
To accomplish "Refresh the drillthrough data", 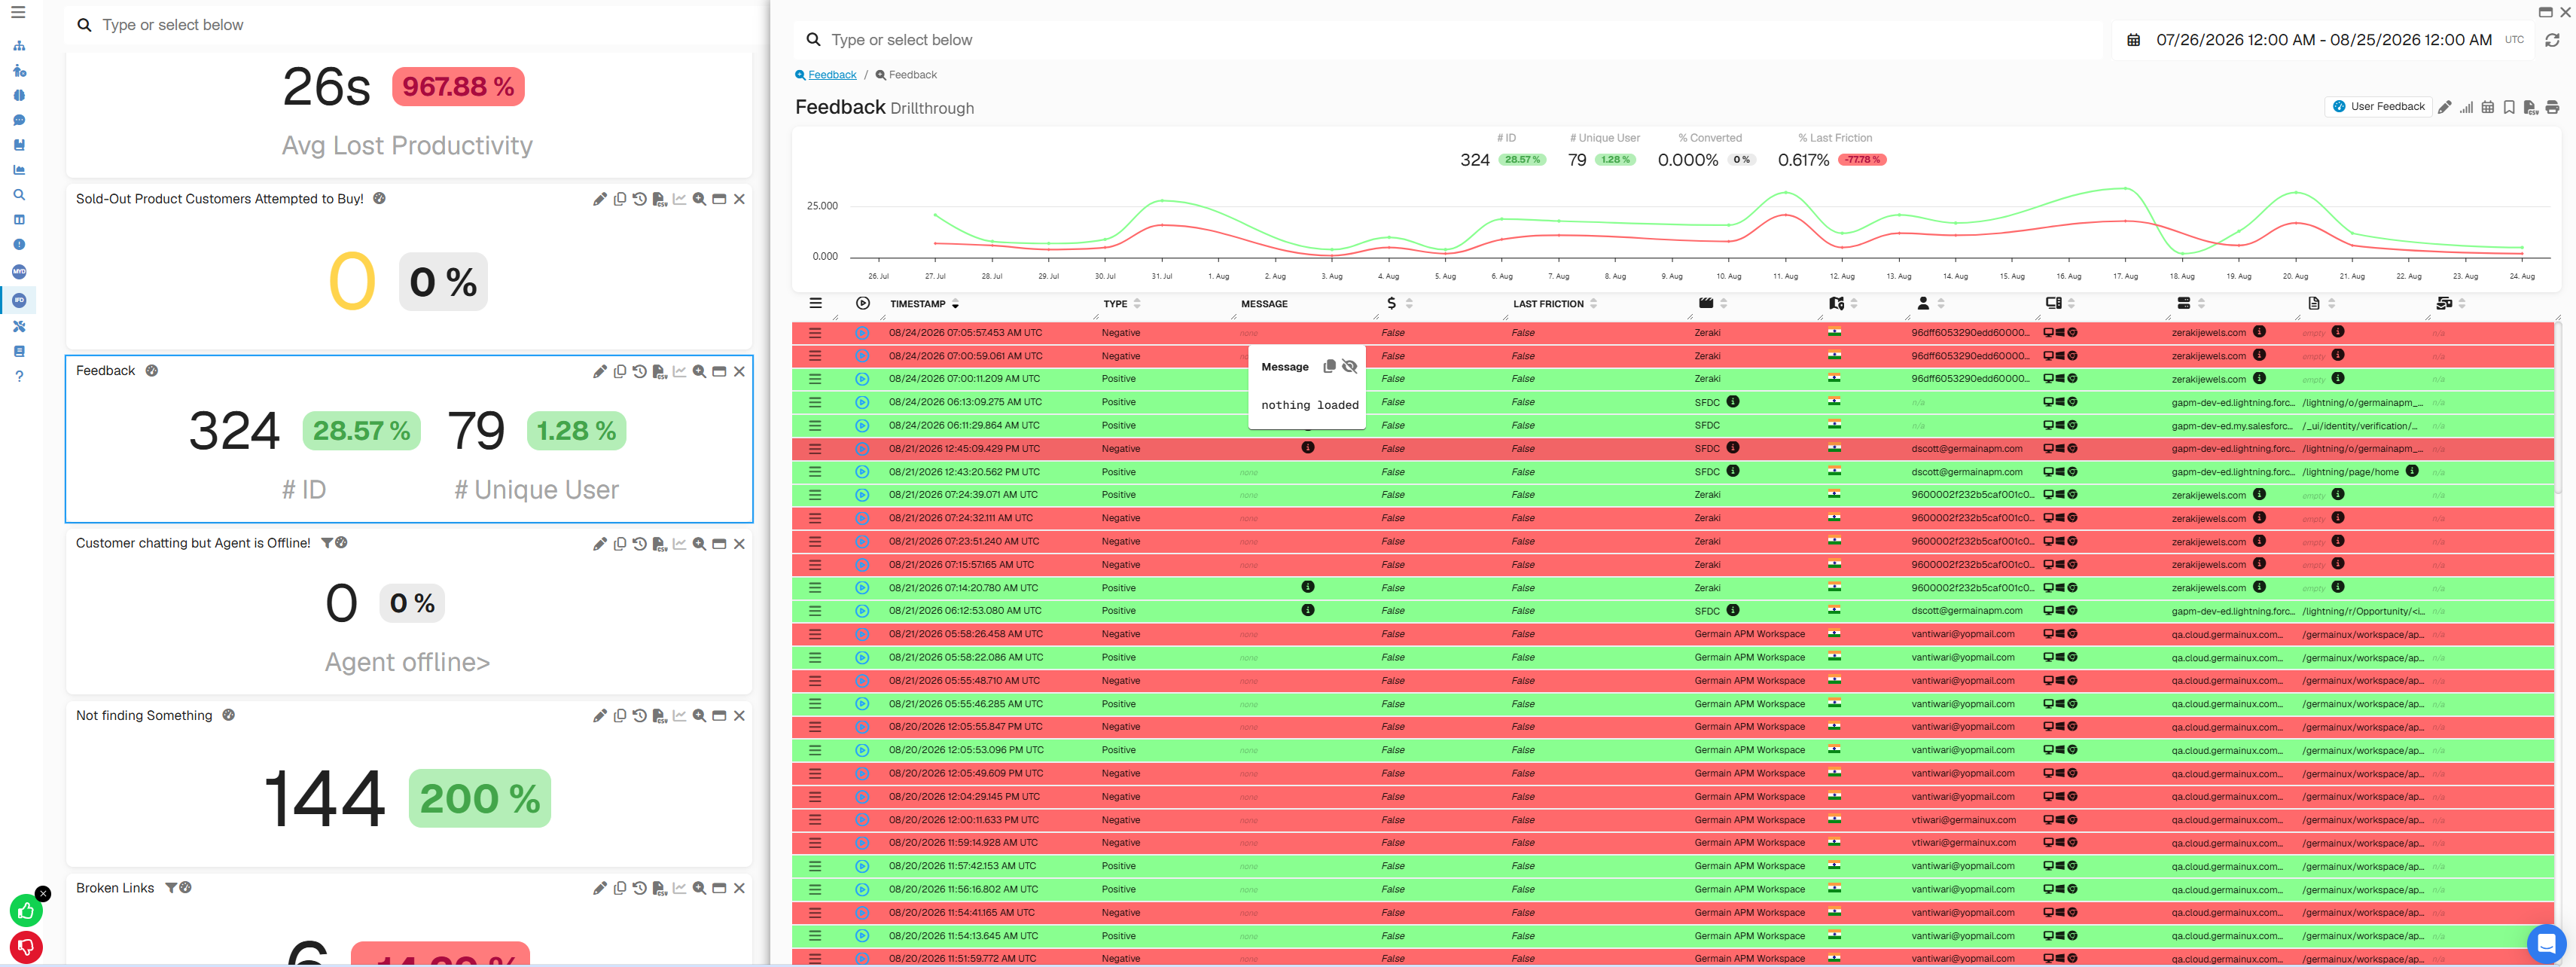I will coord(2552,40).
